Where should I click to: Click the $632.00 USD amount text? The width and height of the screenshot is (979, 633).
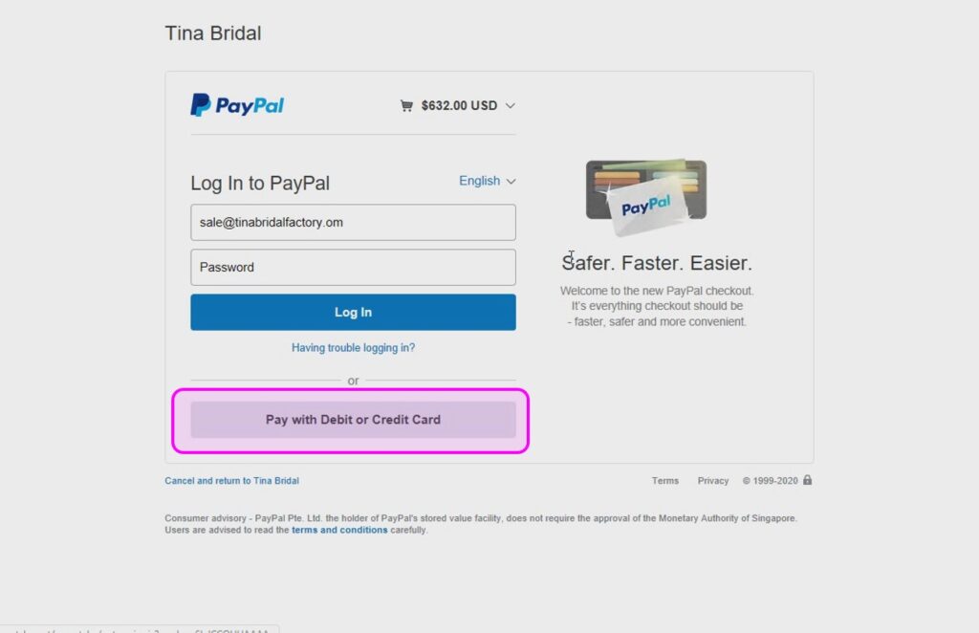(x=460, y=105)
